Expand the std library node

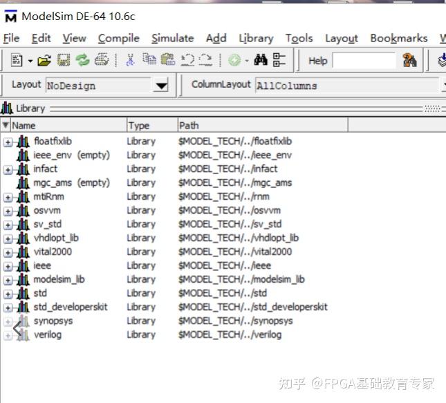[8, 294]
